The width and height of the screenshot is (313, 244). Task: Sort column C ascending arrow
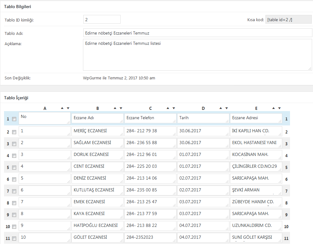[168, 108]
